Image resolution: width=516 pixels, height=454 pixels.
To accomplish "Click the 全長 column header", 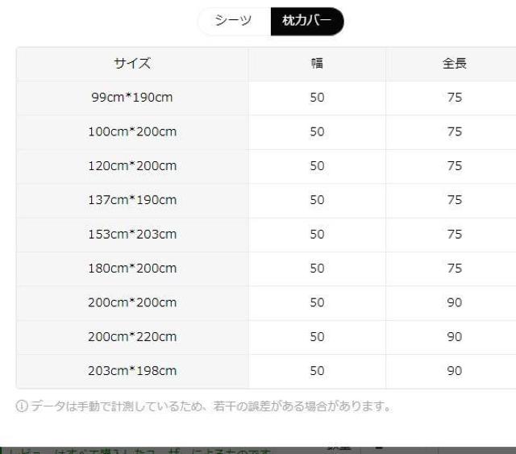I will coord(454,64).
